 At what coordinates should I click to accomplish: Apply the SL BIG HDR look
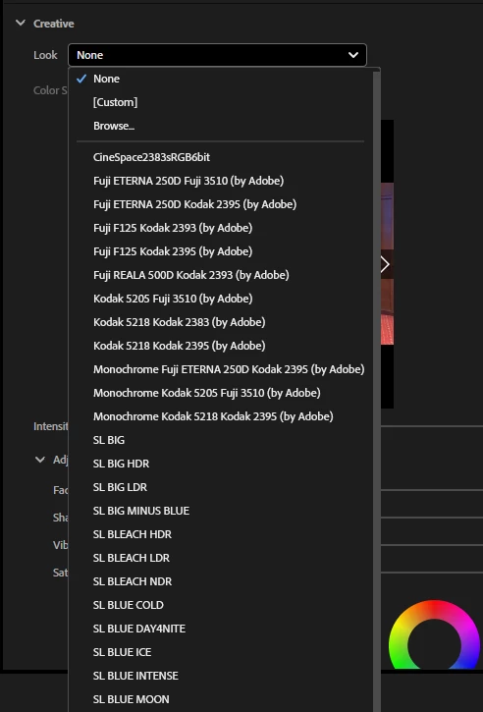coord(221,464)
